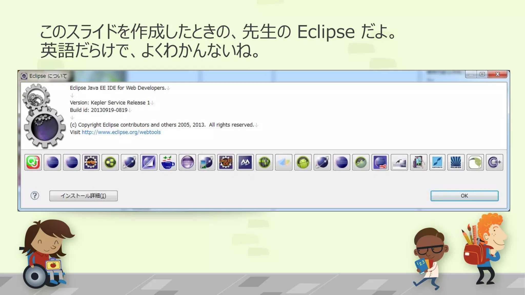Open the wtp gear feature icon
525x295 pixels.
pos(91,162)
